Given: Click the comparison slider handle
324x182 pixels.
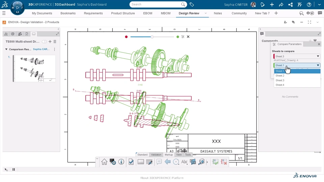Looking at the screenshot, I should 152,37.
